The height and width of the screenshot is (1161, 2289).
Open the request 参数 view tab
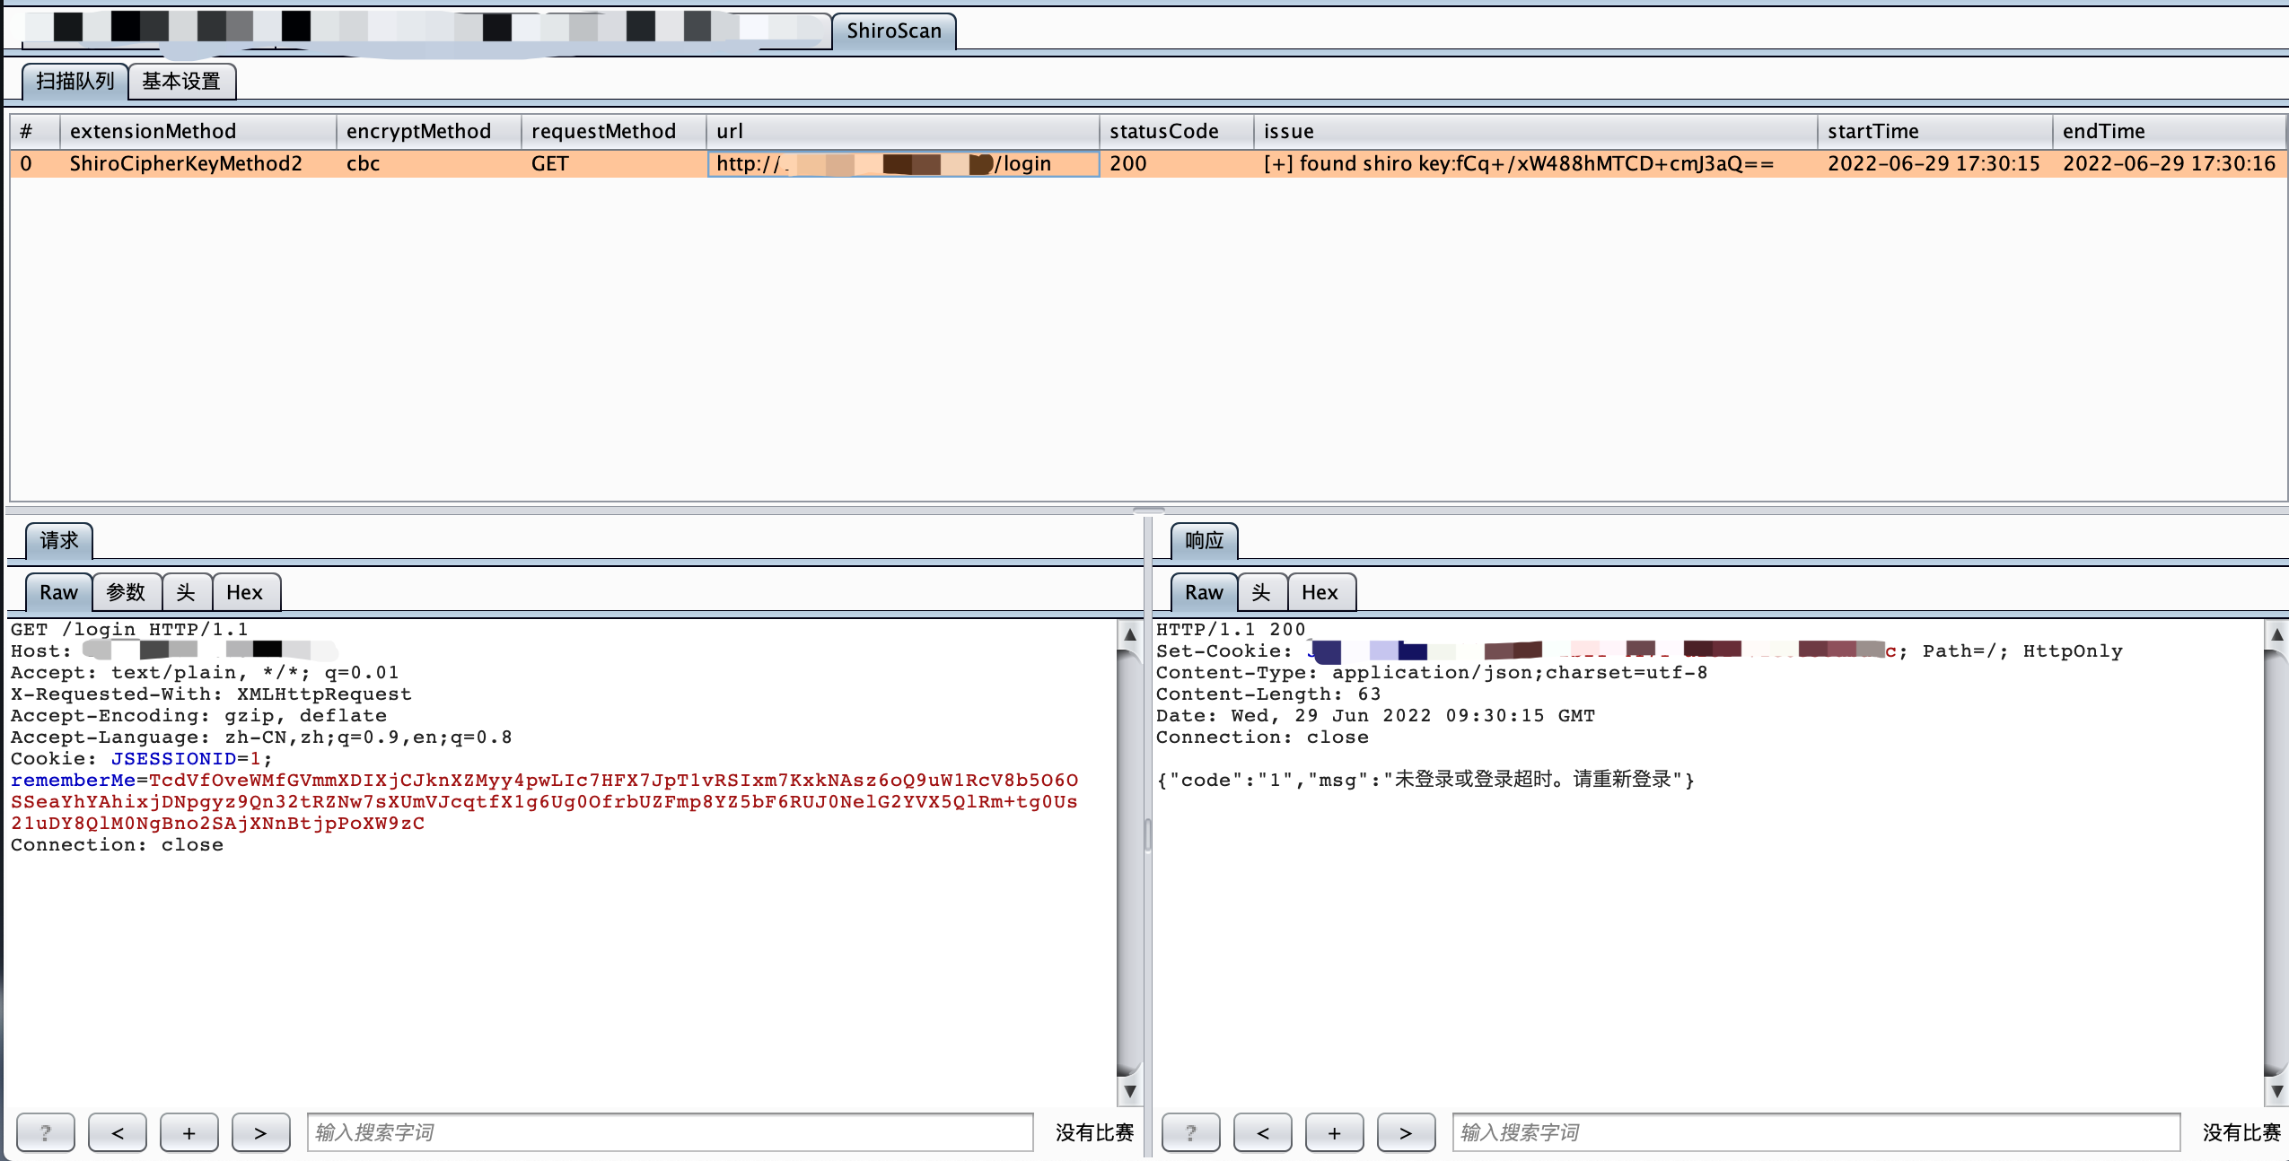[x=126, y=592]
